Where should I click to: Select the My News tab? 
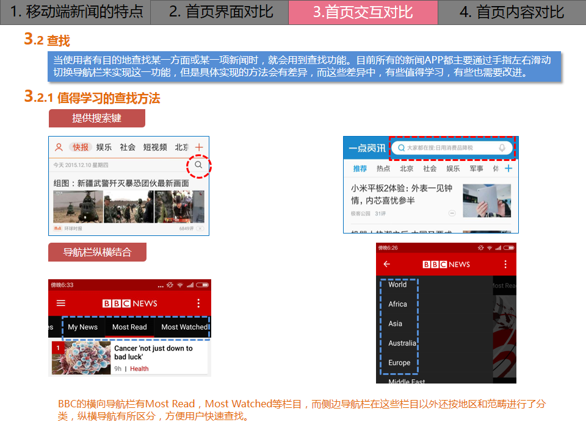click(82, 327)
